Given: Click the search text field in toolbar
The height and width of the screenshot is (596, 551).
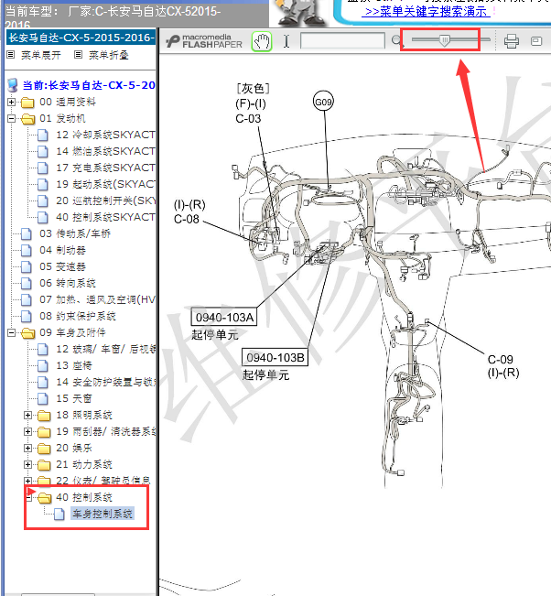Looking at the screenshot, I should pyautogui.click(x=342, y=41).
